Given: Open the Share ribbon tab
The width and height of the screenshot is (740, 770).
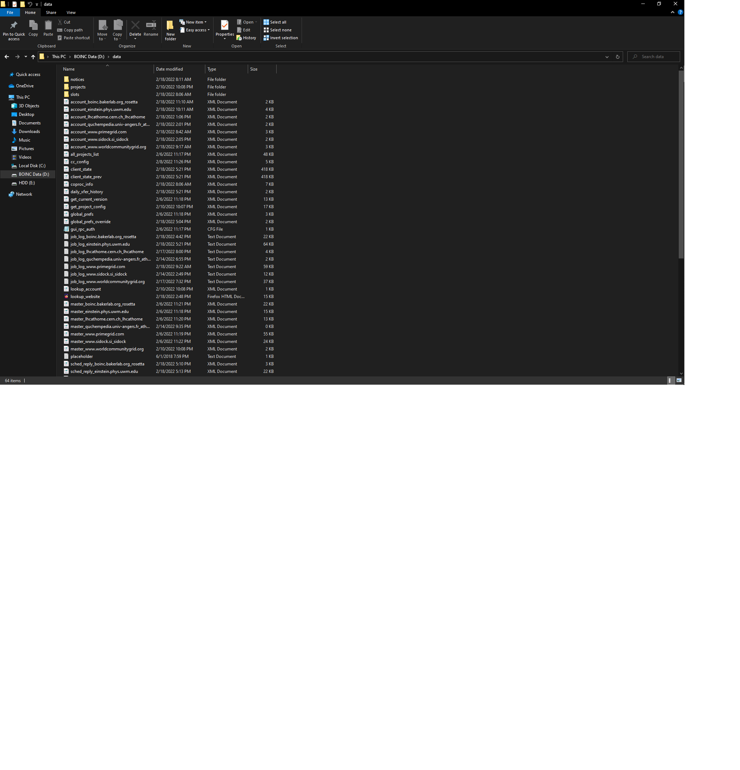Looking at the screenshot, I should (51, 12).
